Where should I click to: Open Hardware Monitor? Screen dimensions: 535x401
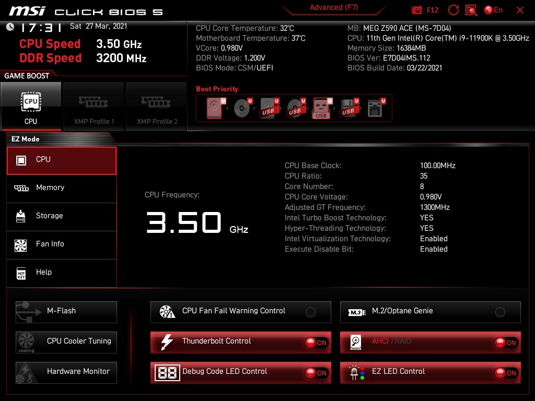66,373
